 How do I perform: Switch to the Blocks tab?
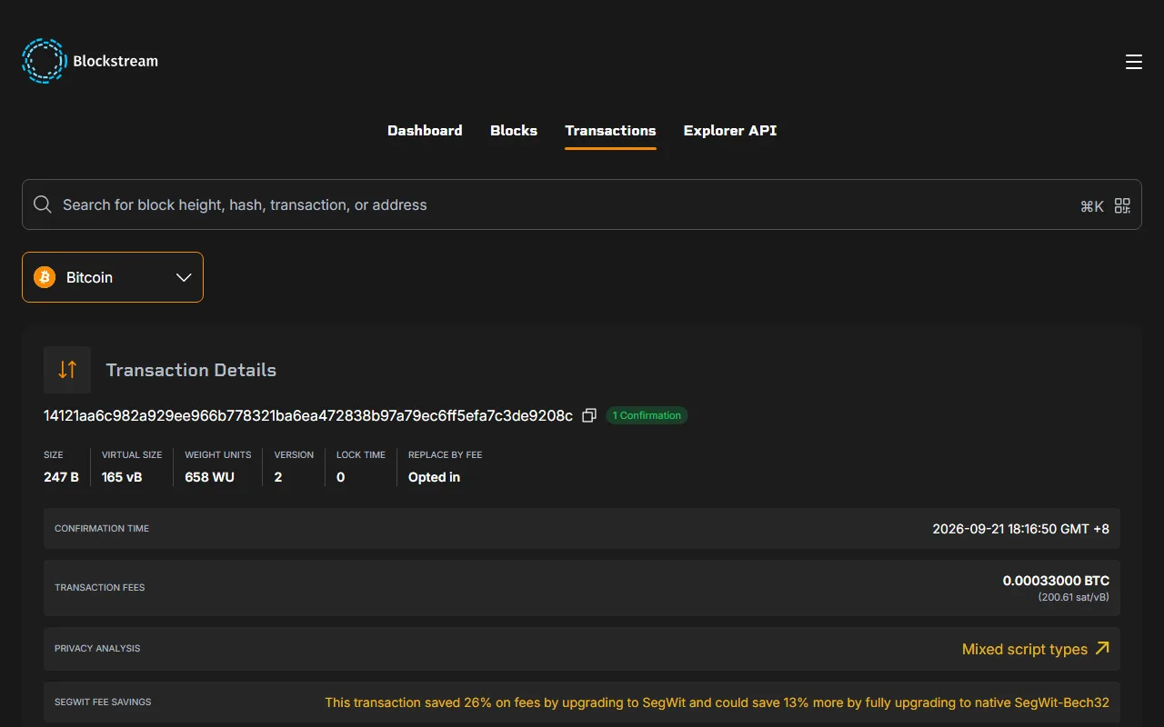(514, 131)
